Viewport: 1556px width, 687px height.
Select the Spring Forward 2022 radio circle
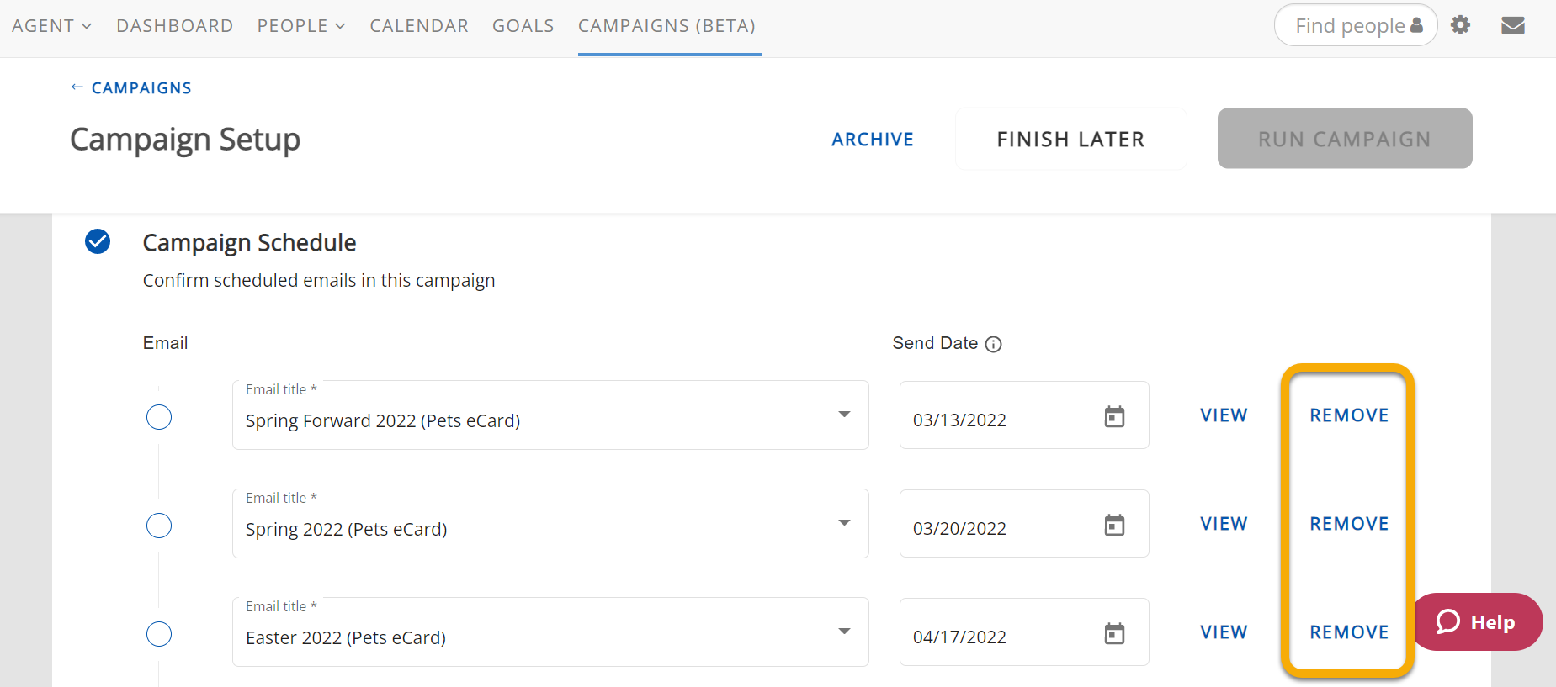point(159,417)
